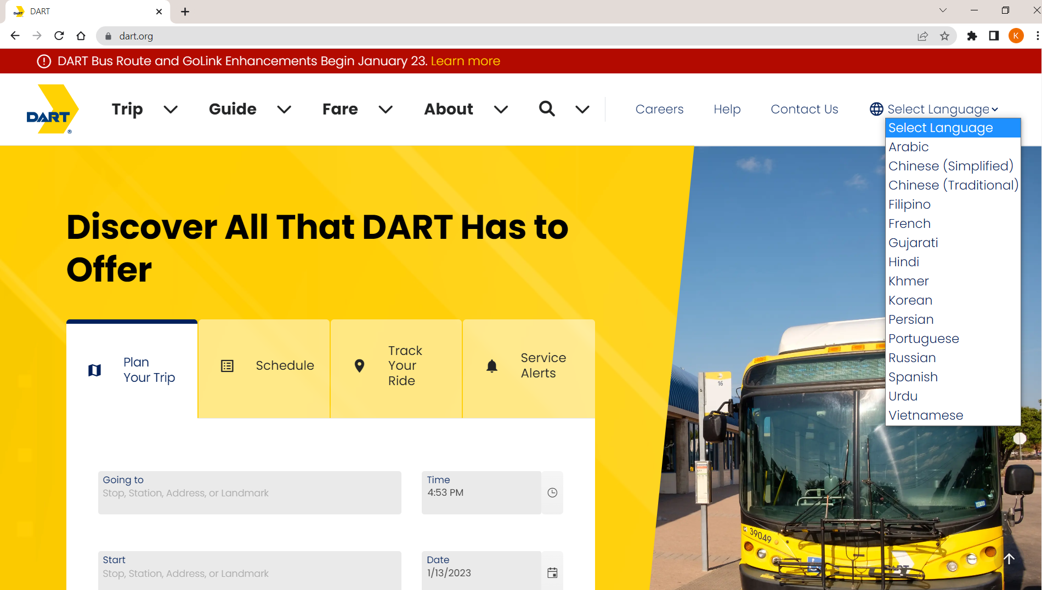Open the calendar icon beside Date field
1042x590 pixels.
pos(552,573)
